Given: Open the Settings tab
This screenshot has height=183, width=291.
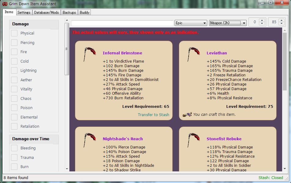Looking at the screenshot, I should [x=24, y=13].
